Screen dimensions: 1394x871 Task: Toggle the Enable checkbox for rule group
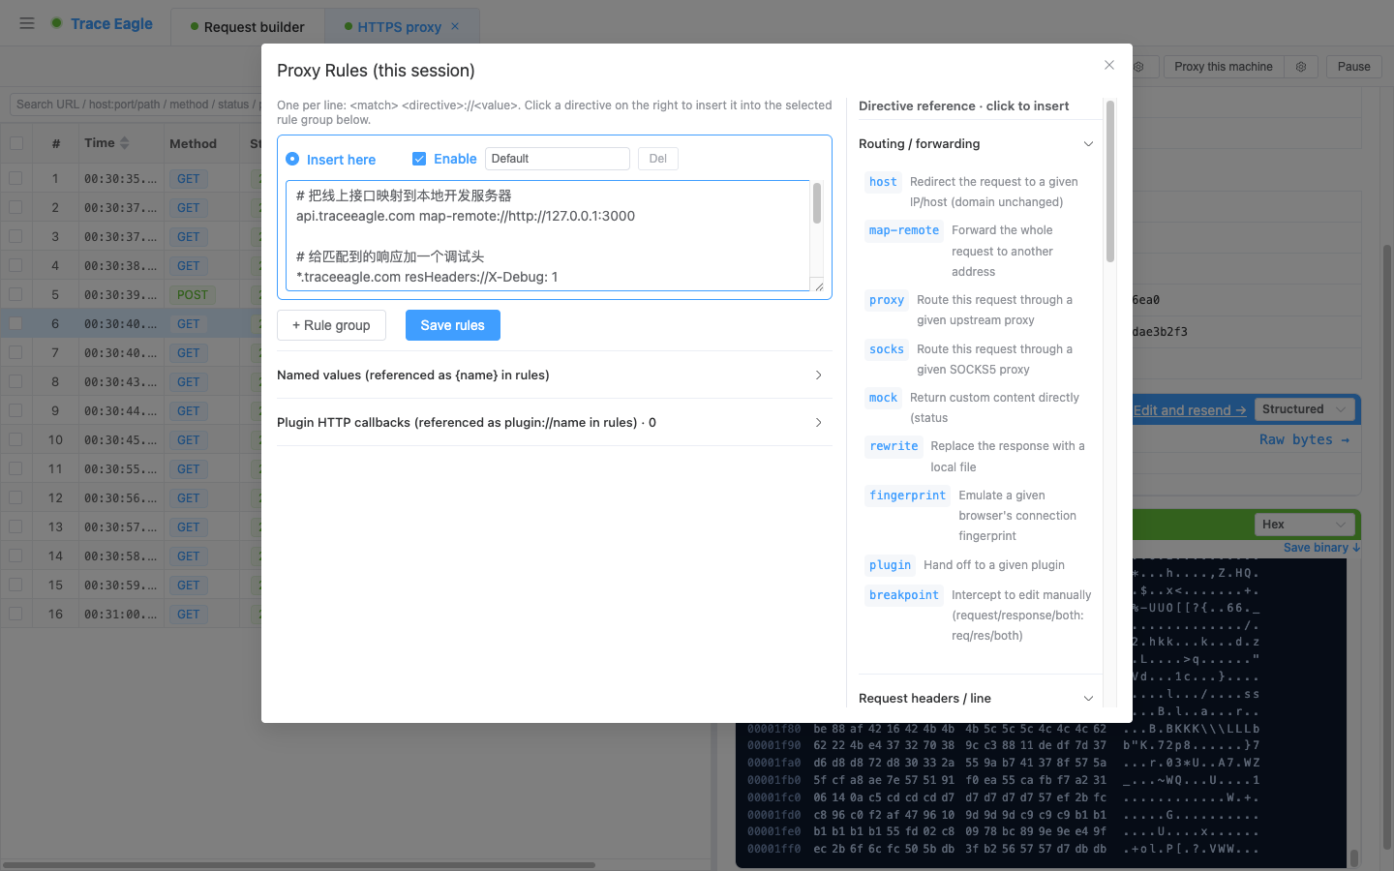(419, 159)
